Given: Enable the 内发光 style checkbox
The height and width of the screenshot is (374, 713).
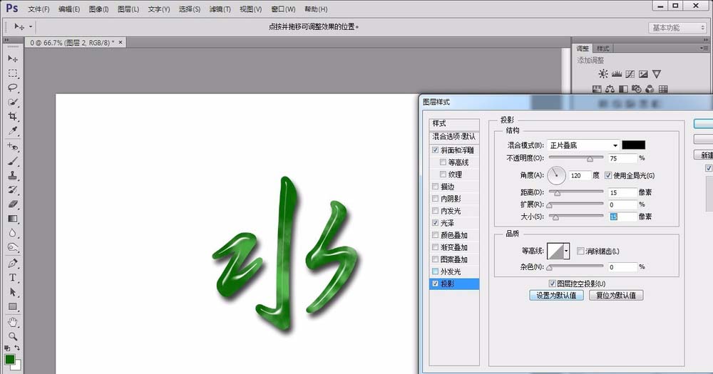Looking at the screenshot, I should click(x=435, y=211).
